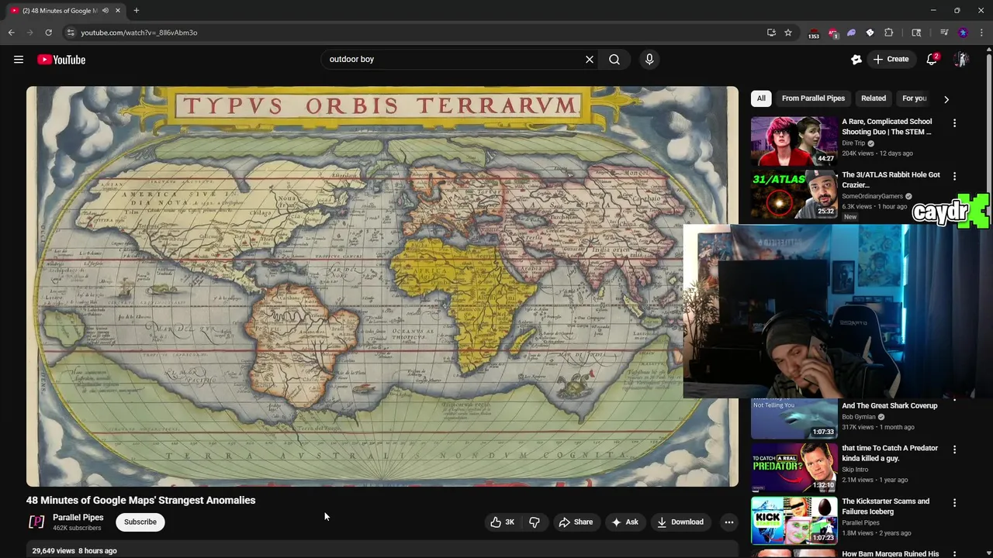Image resolution: width=993 pixels, height=558 pixels.
Task: Click the address bar URL
Action: [139, 33]
